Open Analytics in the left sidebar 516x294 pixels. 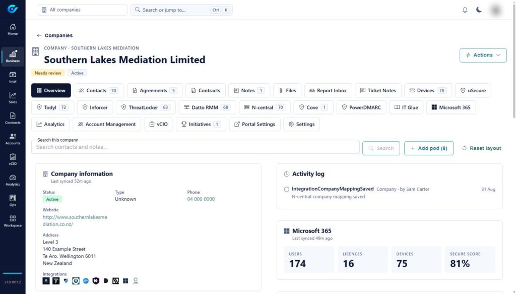(x=13, y=180)
